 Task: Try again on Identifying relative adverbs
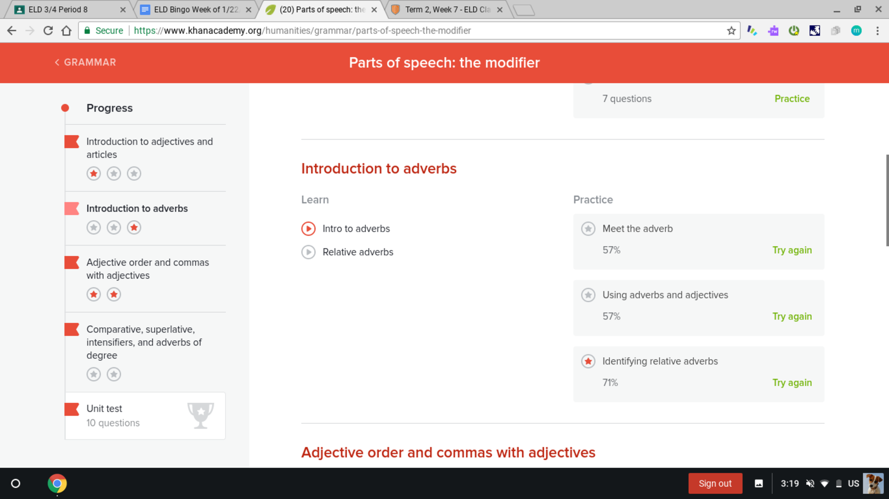792,383
